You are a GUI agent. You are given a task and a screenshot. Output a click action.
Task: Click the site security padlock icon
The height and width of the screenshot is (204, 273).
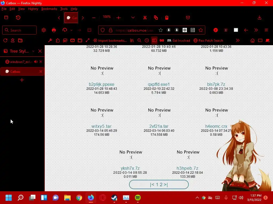111,30
